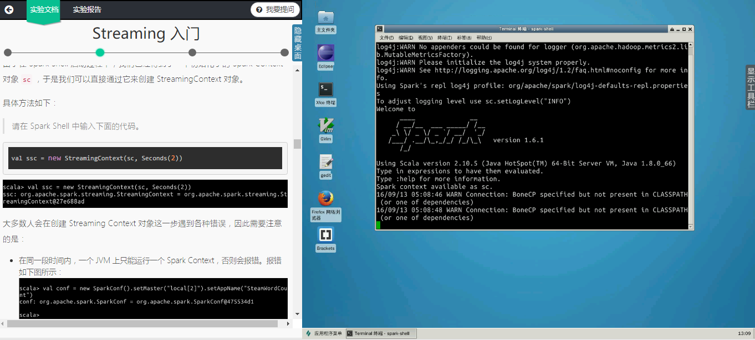
Task: Click the 隐藏桌面 side button
Action: [298, 43]
